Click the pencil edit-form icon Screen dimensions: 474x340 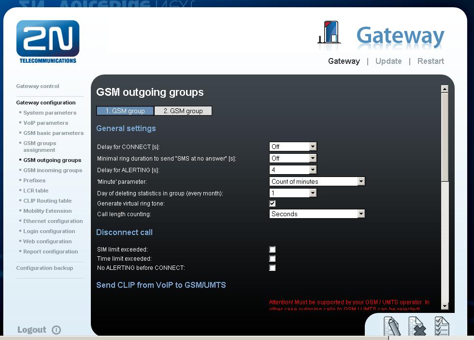(392, 326)
